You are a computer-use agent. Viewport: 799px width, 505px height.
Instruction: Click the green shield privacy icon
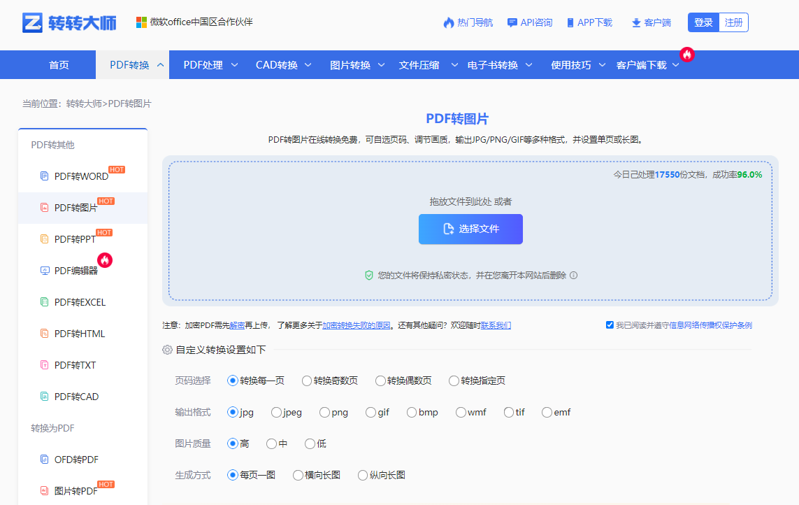pyautogui.click(x=369, y=276)
